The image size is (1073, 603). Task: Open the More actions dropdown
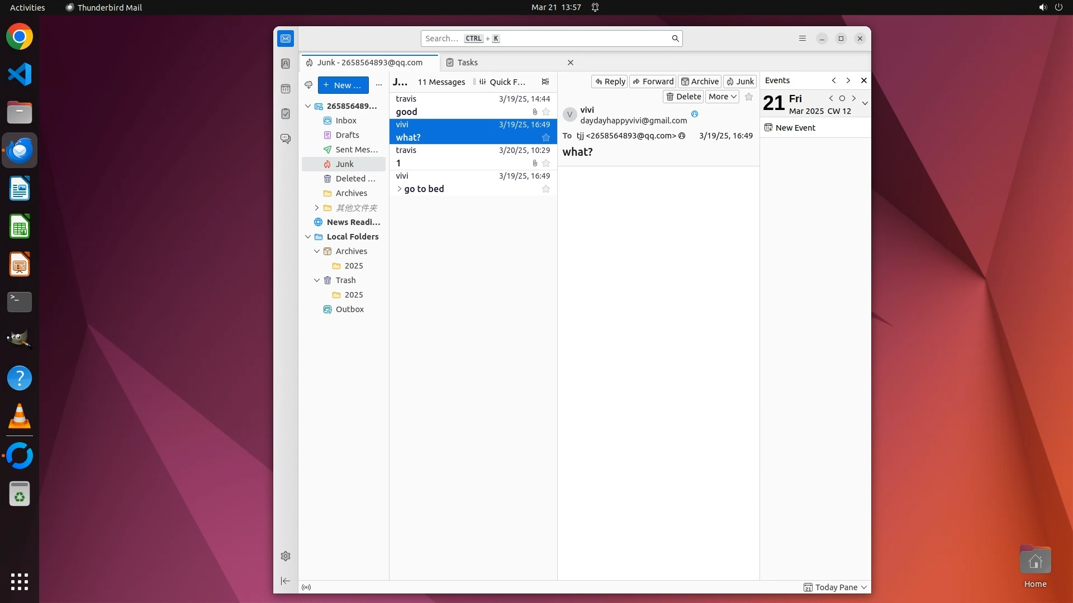[722, 97]
